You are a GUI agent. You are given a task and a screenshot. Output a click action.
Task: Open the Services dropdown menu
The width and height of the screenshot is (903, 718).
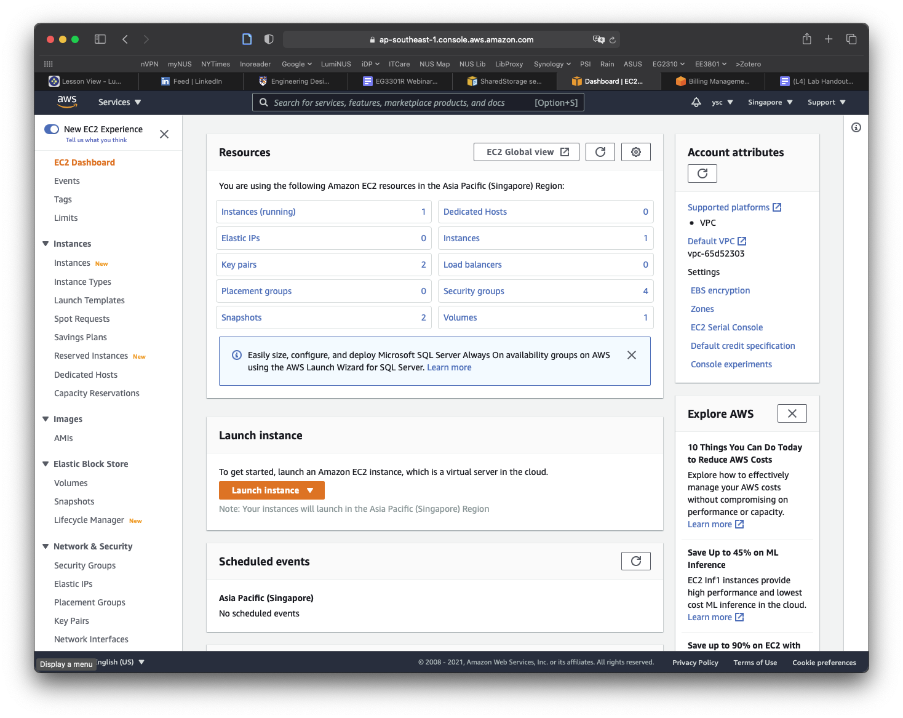119,102
